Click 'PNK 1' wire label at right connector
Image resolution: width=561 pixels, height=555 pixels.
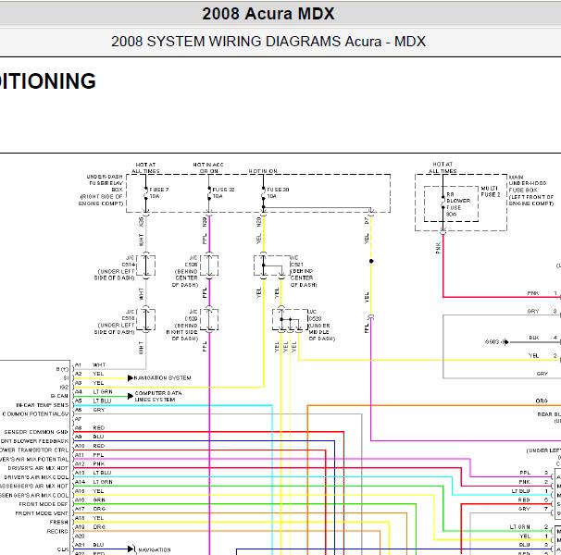(x=542, y=293)
